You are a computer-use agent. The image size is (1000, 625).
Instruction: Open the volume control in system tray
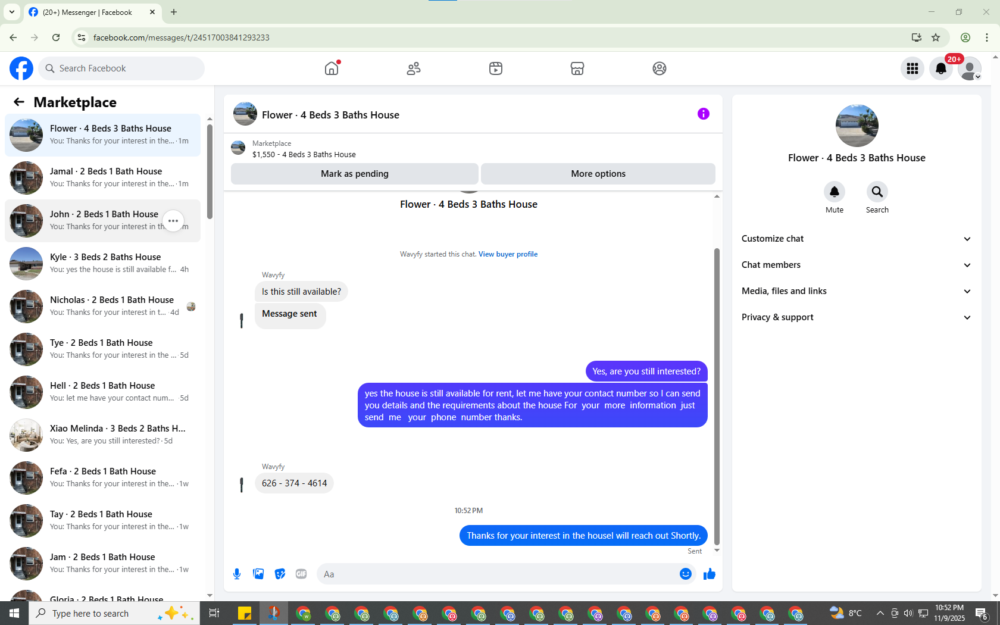(908, 613)
